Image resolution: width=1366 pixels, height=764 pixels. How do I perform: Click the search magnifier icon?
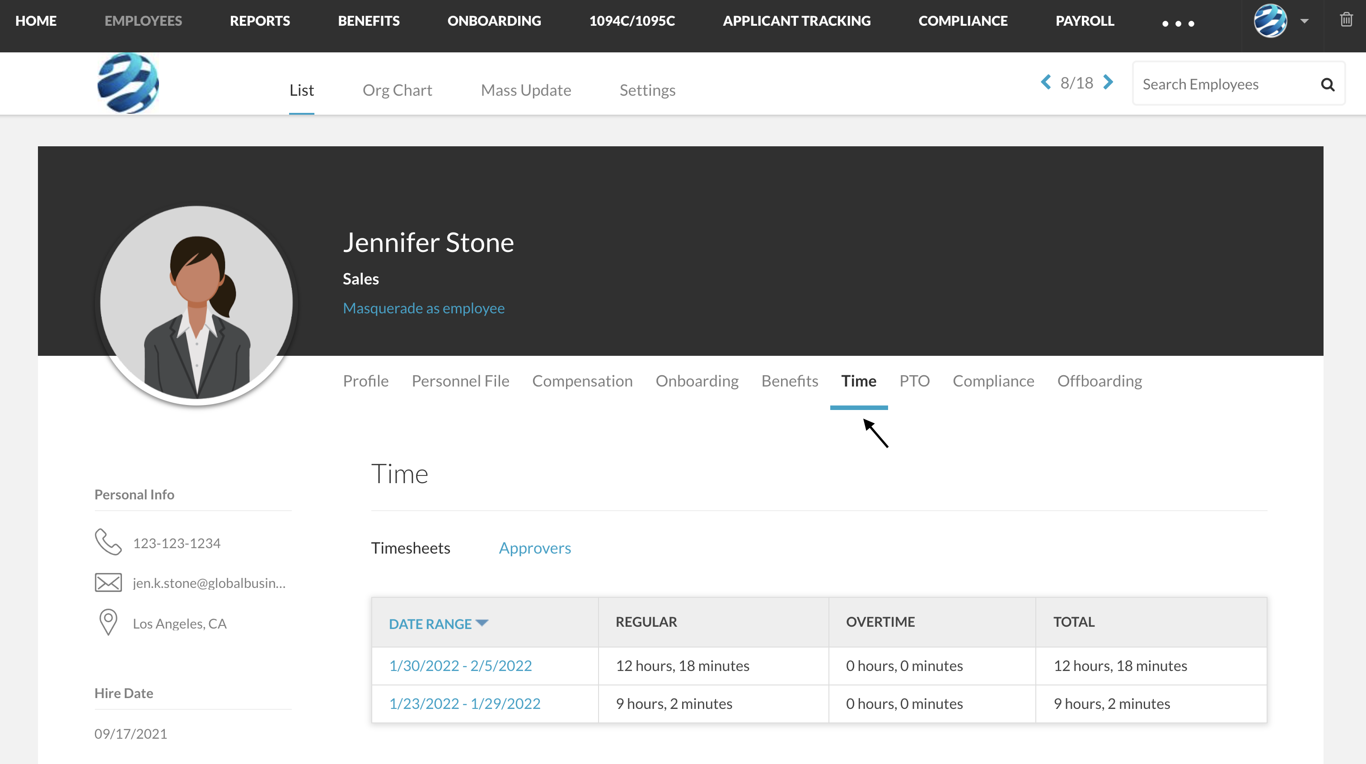(x=1327, y=84)
